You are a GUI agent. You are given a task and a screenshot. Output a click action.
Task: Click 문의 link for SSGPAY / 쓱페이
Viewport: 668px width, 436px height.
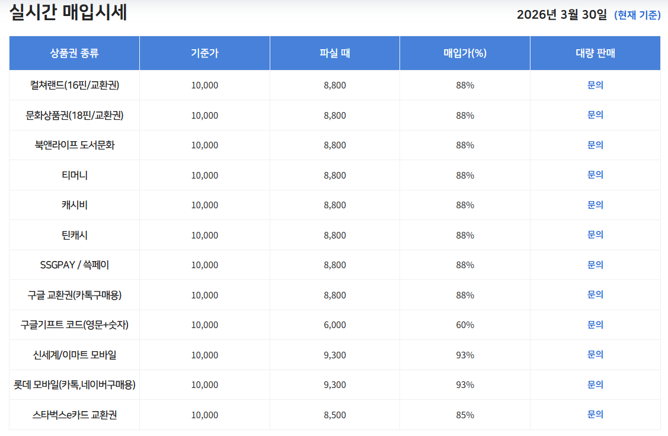pos(595,265)
